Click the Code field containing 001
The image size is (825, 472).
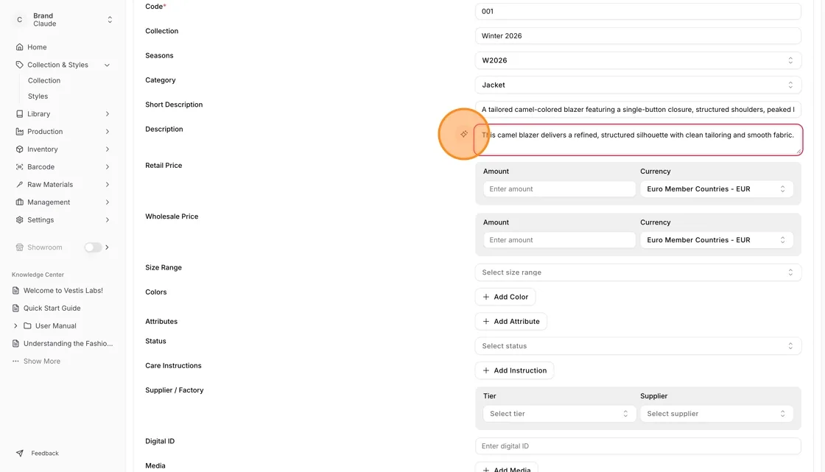tap(638, 11)
